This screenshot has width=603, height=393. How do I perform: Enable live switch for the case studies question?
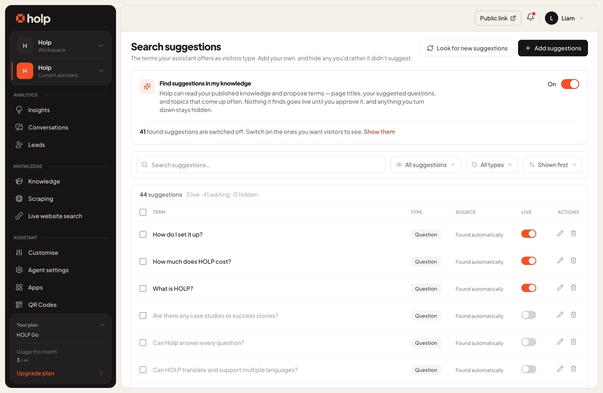[528, 315]
